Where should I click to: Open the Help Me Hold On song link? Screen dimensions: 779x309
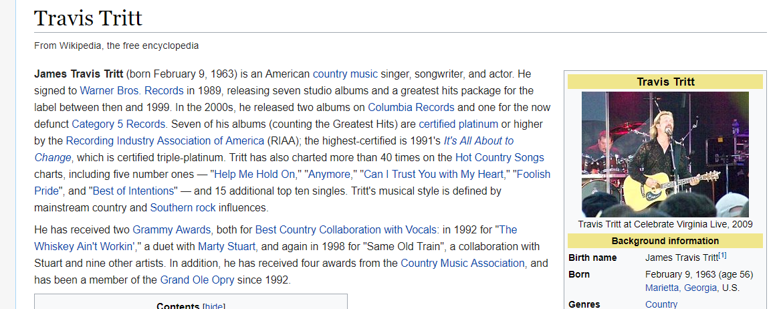[x=255, y=174]
